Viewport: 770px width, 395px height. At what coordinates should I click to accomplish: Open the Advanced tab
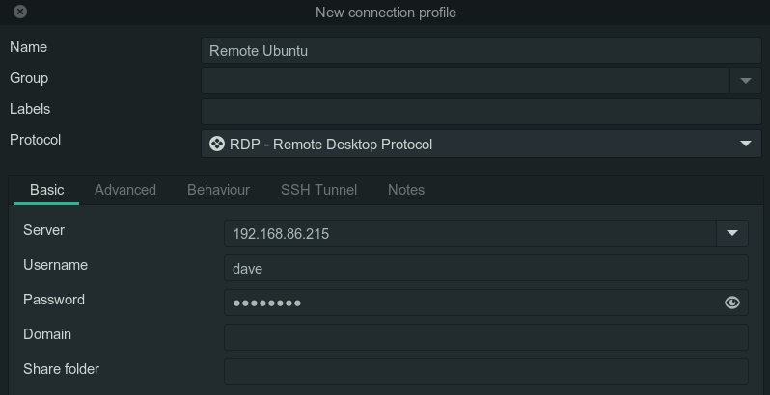coord(125,190)
